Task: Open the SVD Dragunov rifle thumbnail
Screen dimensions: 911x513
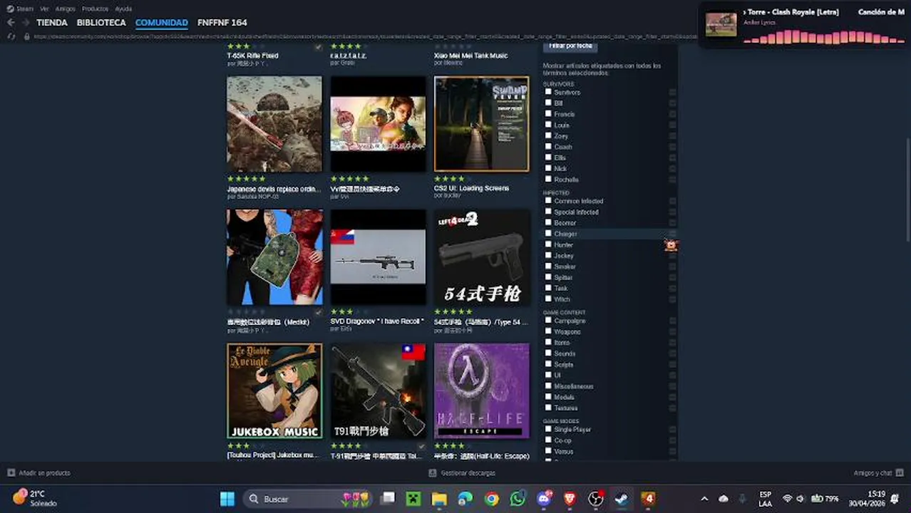Action: tap(379, 257)
